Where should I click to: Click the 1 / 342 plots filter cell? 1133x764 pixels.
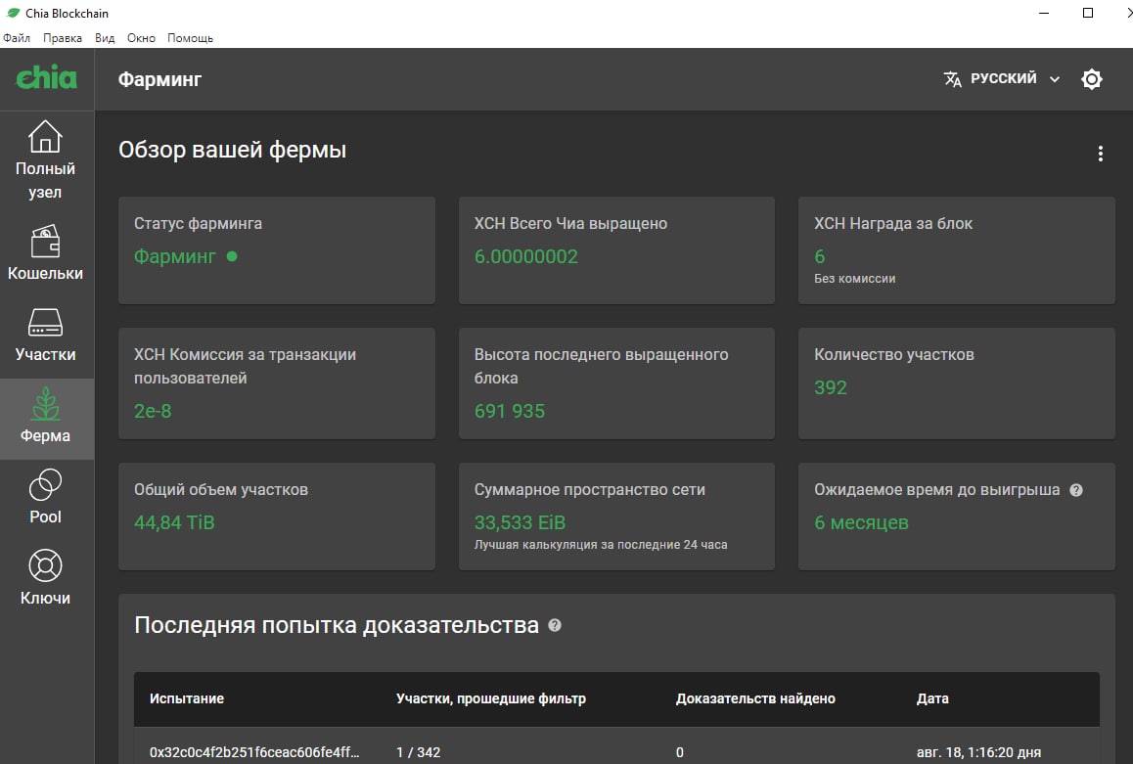pyautogui.click(x=419, y=752)
